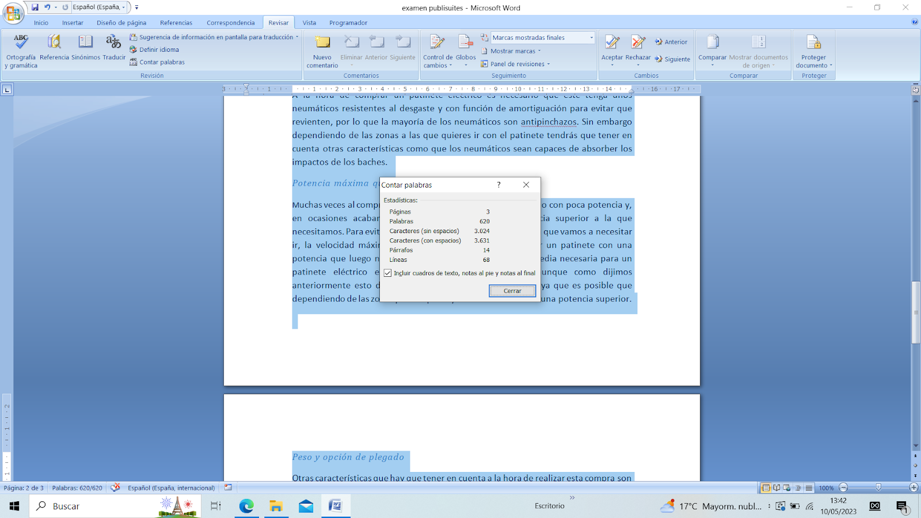Toggle the ruler display button
The width and height of the screenshot is (921, 518).
click(916, 90)
